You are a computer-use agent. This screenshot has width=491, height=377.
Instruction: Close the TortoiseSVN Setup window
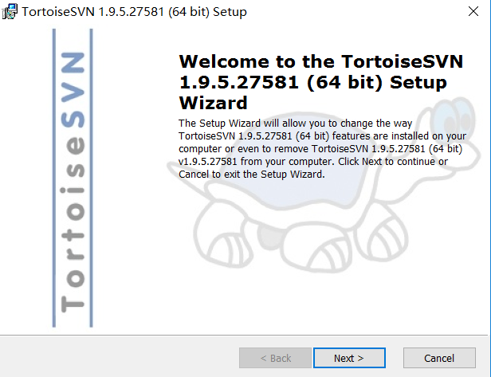(473, 11)
